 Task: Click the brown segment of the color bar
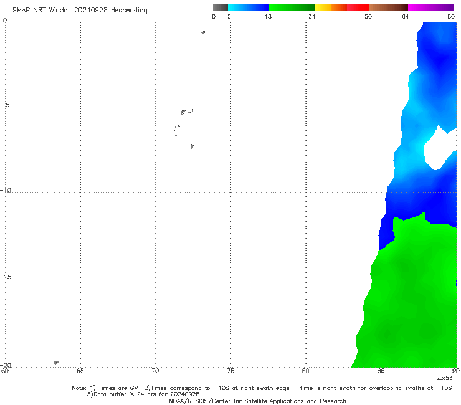[388, 7]
